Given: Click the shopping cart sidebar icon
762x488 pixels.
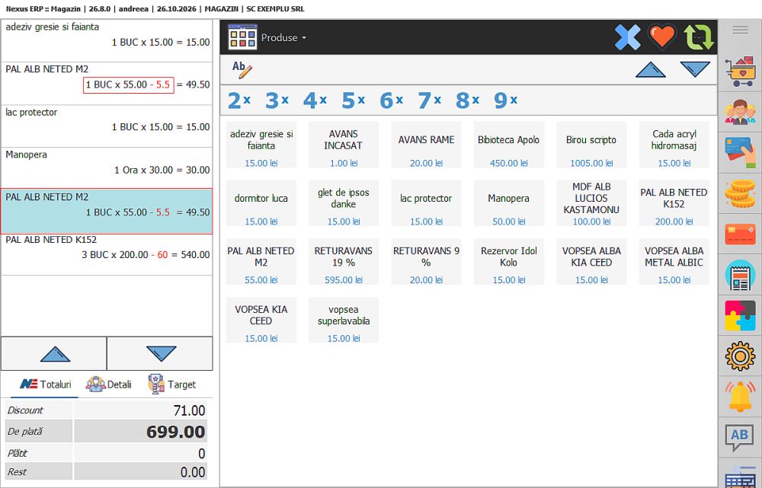Looking at the screenshot, I should [x=740, y=72].
